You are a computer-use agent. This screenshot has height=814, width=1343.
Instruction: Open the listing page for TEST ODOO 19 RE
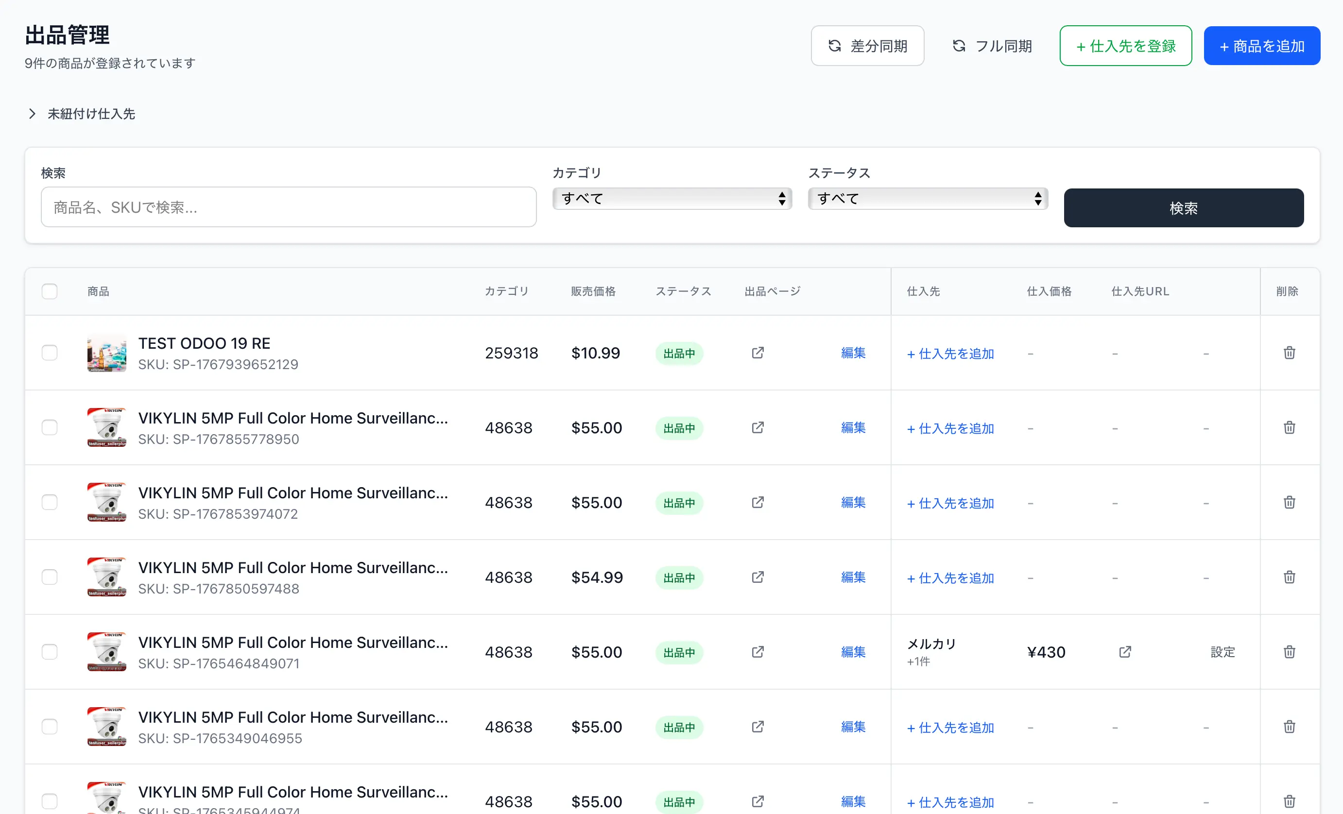point(758,353)
